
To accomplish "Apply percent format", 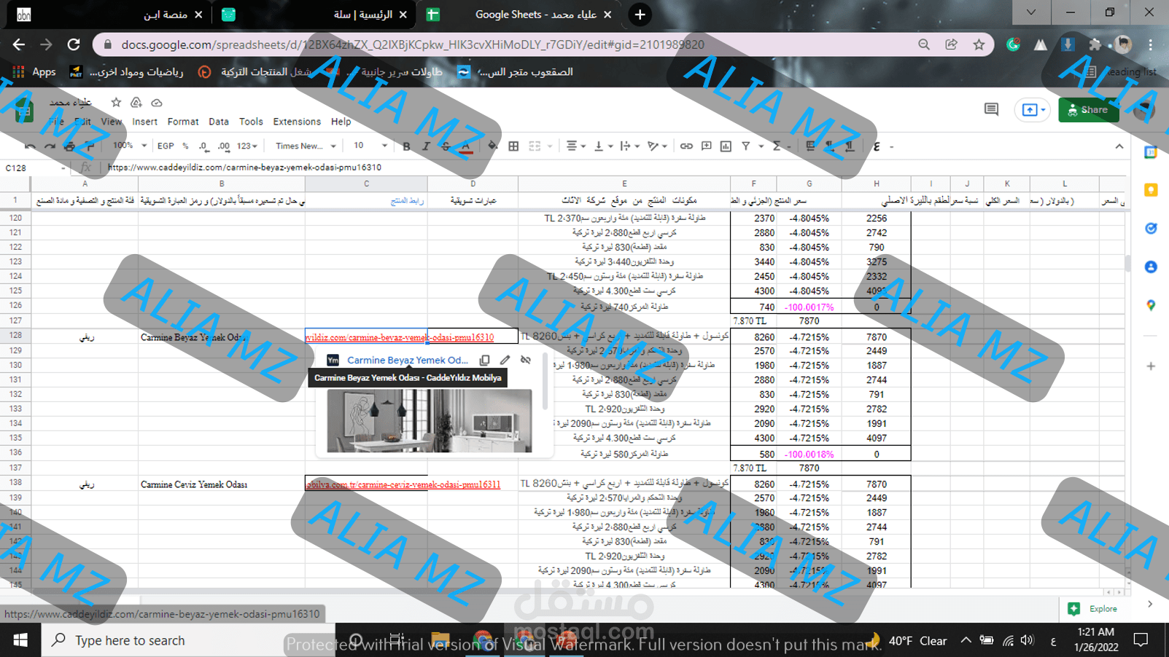I will pyautogui.click(x=185, y=146).
